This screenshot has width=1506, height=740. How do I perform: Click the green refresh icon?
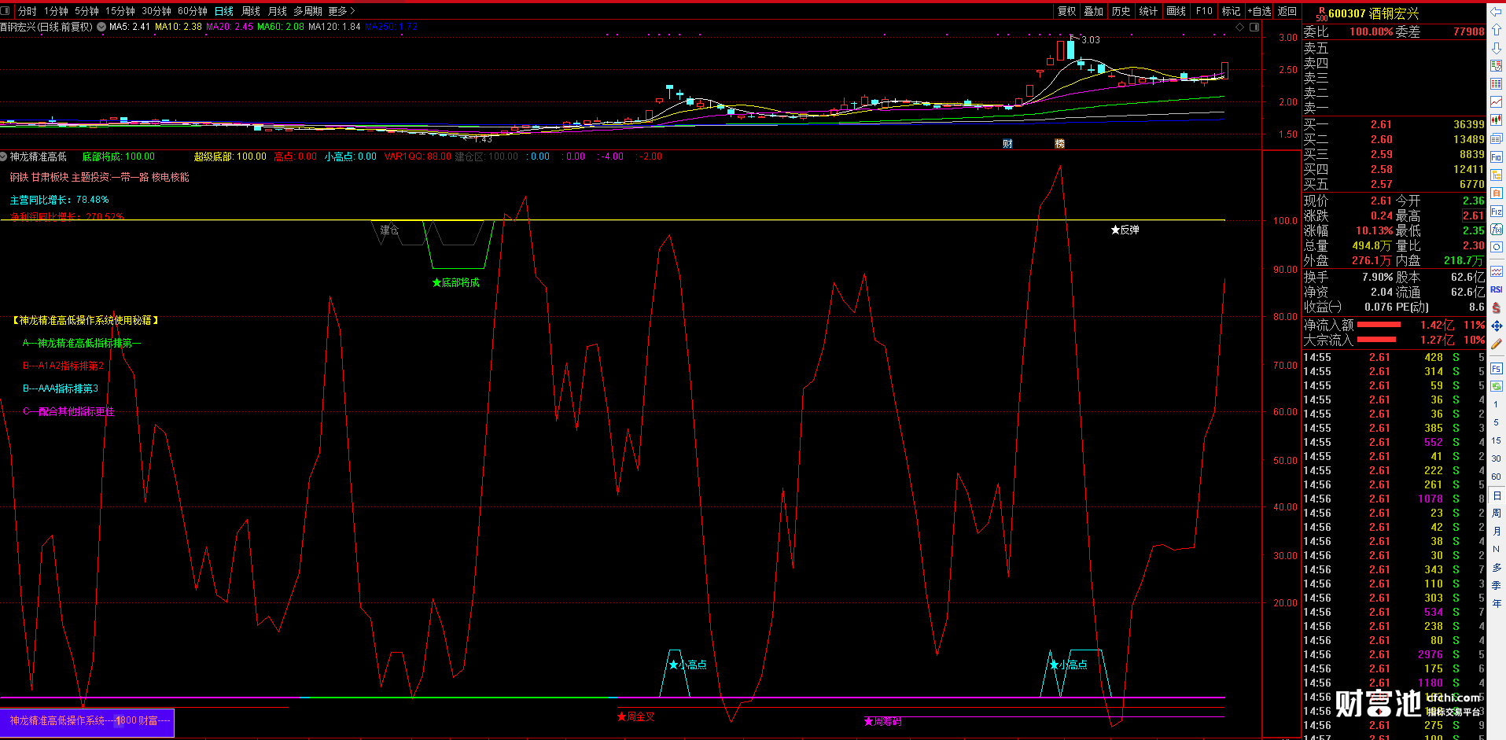pos(1496,386)
